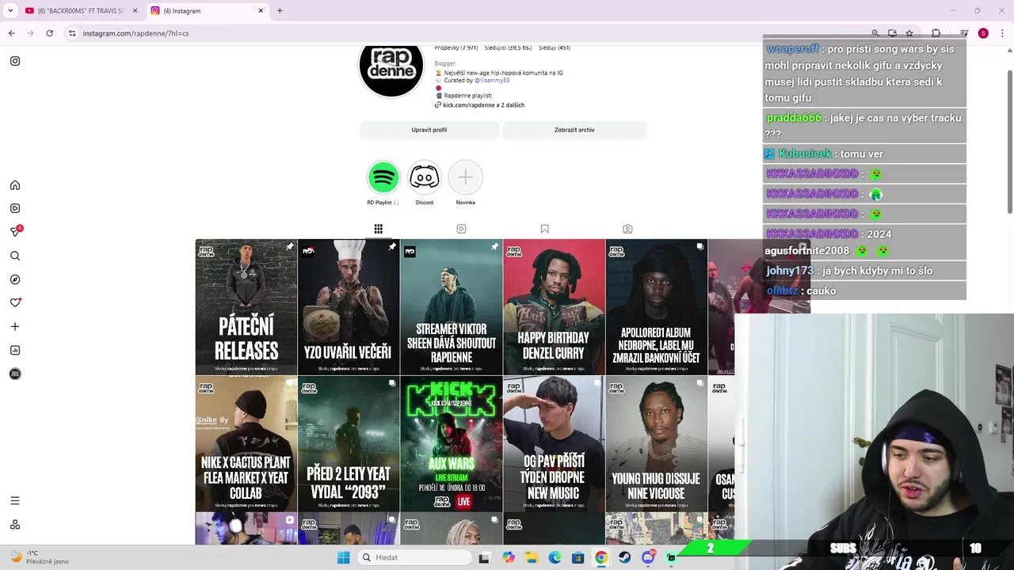Screen dimensions: 1014x570
Task: Open the Chrome three-dot menu
Action: 1002,33
